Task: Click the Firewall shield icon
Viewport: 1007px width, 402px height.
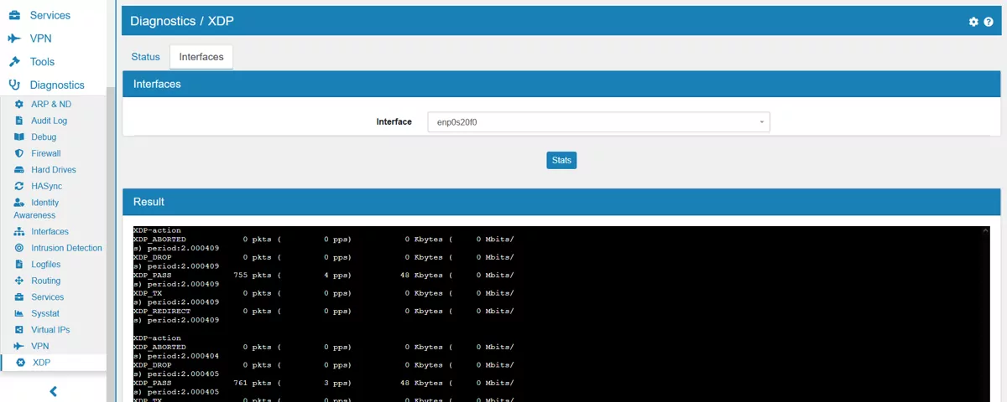Action: (19, 153)
